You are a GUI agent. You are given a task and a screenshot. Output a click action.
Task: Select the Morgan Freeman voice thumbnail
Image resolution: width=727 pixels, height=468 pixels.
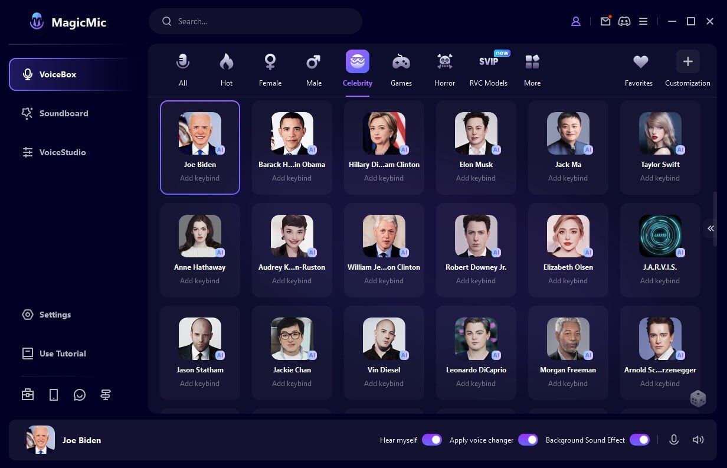tap(568, 339)
